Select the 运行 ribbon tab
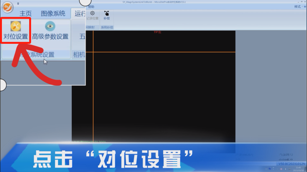307x172 pixels. (x=80, y=13)
